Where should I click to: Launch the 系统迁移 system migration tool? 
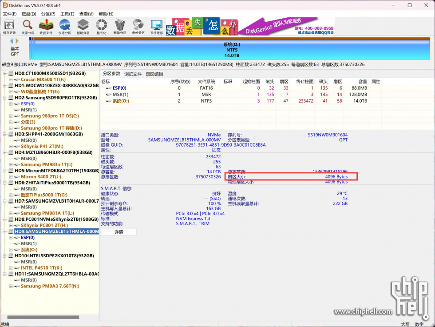point(157,27)
